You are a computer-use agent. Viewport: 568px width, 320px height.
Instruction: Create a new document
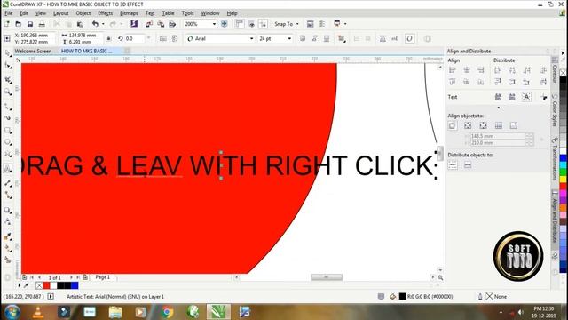pyautogui.click(x=7, y=24)
